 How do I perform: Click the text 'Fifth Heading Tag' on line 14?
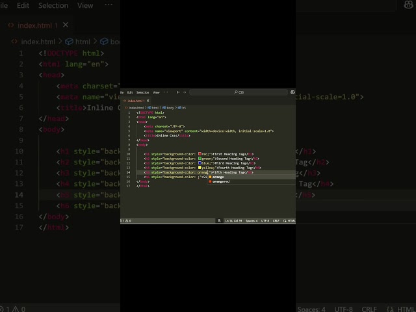tap(228, 172)
